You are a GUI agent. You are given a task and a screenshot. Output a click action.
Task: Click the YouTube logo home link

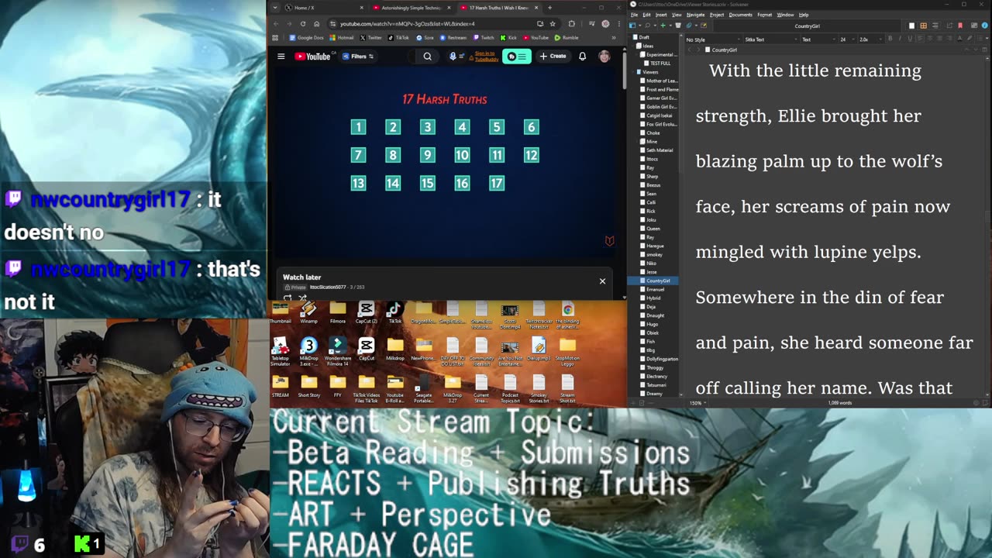tap(313, 56)
